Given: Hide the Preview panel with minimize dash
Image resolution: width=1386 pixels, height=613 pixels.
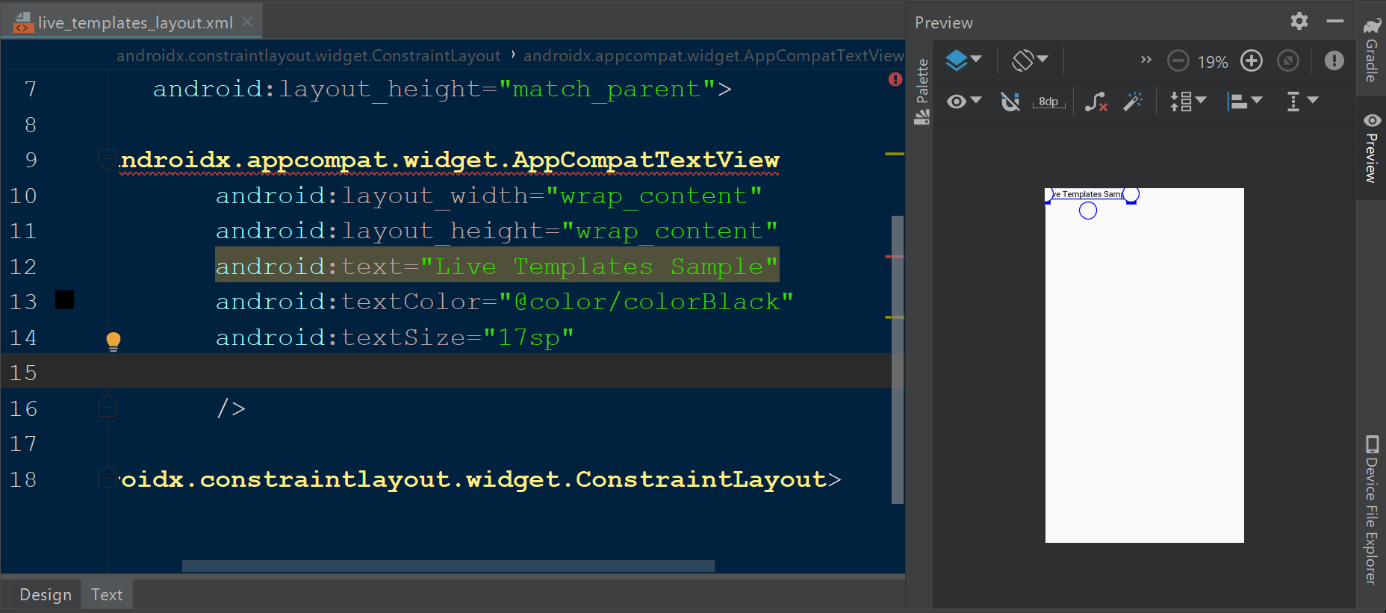Looking at the screenshot, I should click(1335, 21).
